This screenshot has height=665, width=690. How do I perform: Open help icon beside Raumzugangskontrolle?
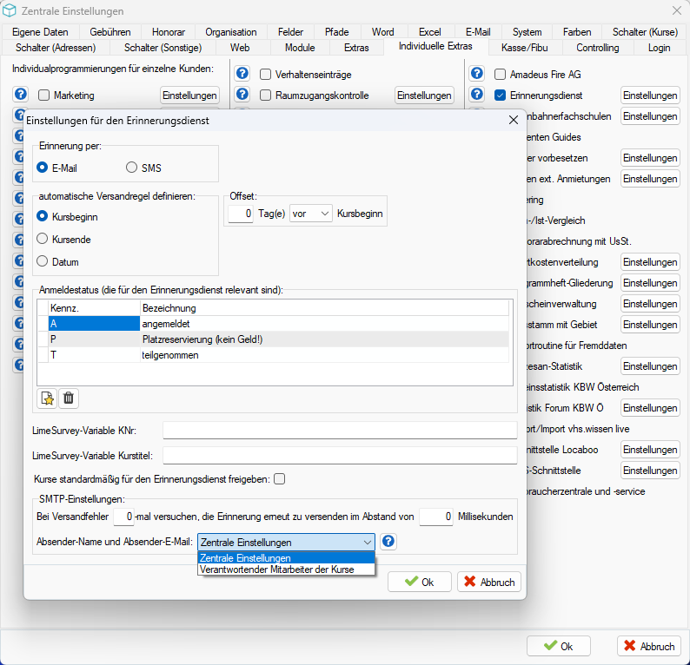(242, 94)
